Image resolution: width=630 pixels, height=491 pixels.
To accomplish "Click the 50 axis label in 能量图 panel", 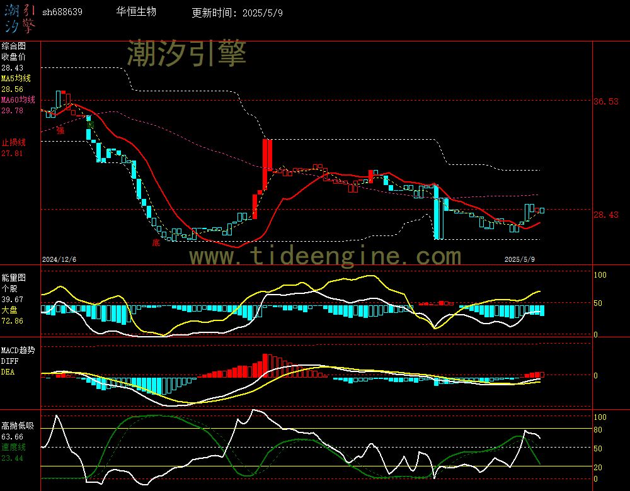I will (598, 303).
